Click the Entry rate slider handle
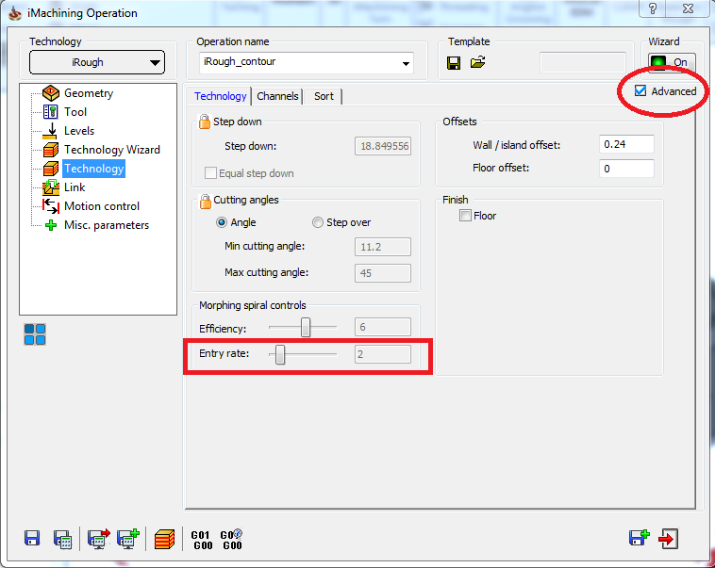Screen dimensions: 715x568 tap(280, 354)
